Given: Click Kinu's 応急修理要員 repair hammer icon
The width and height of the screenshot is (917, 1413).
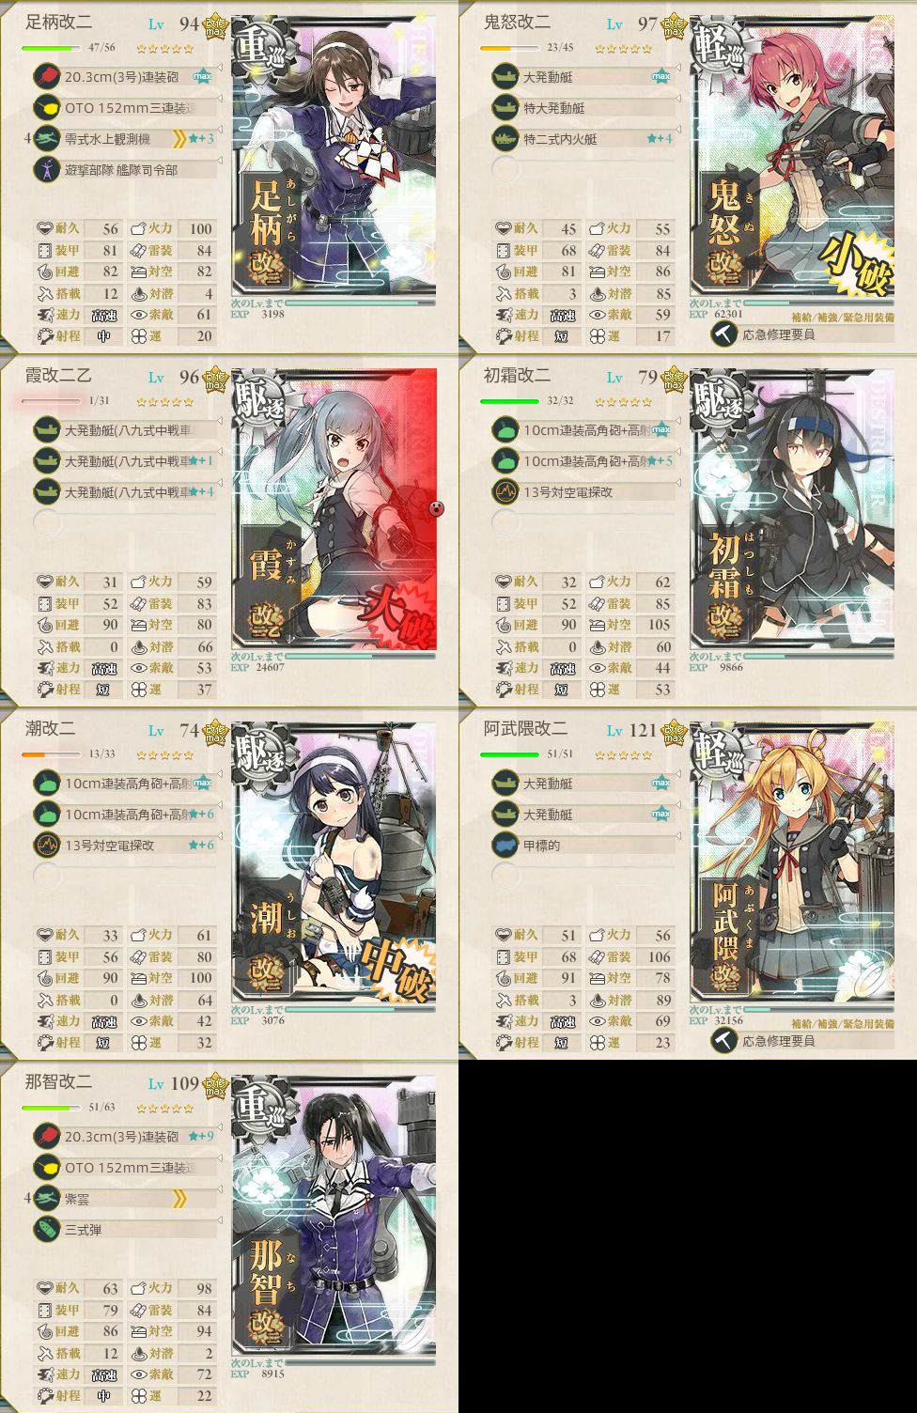Looking at the screenshot, I should click(723, 334).
